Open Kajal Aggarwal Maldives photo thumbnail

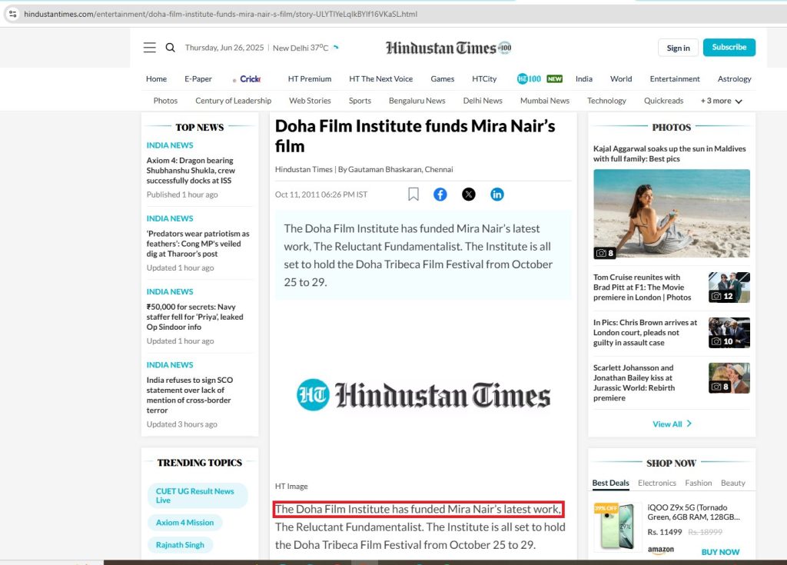point(671,213)
